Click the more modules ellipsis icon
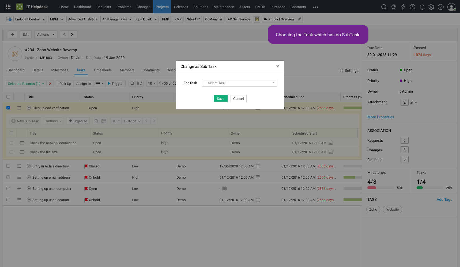460x267 pixels. click(x=315, y=7)
